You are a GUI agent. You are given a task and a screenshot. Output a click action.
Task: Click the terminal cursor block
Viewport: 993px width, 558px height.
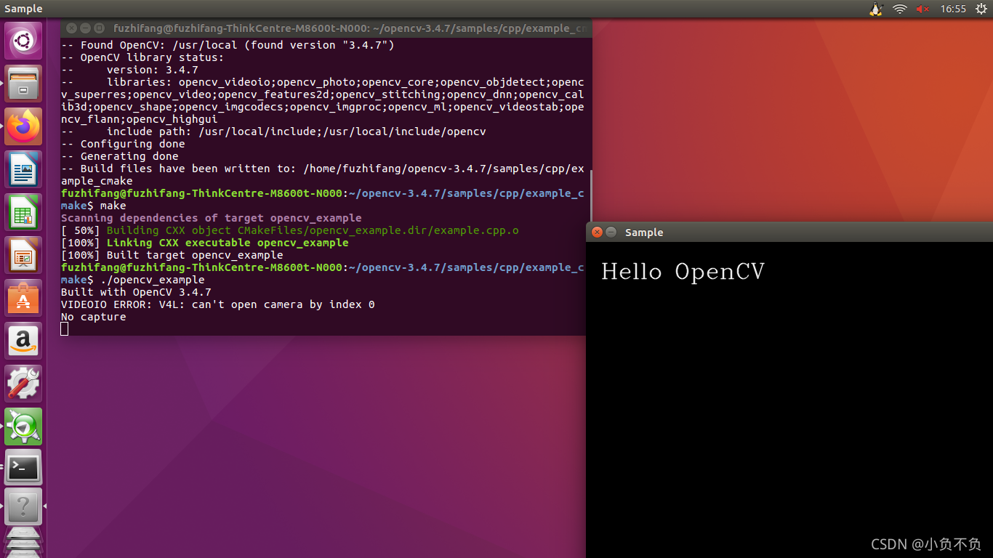click(65, 329)
